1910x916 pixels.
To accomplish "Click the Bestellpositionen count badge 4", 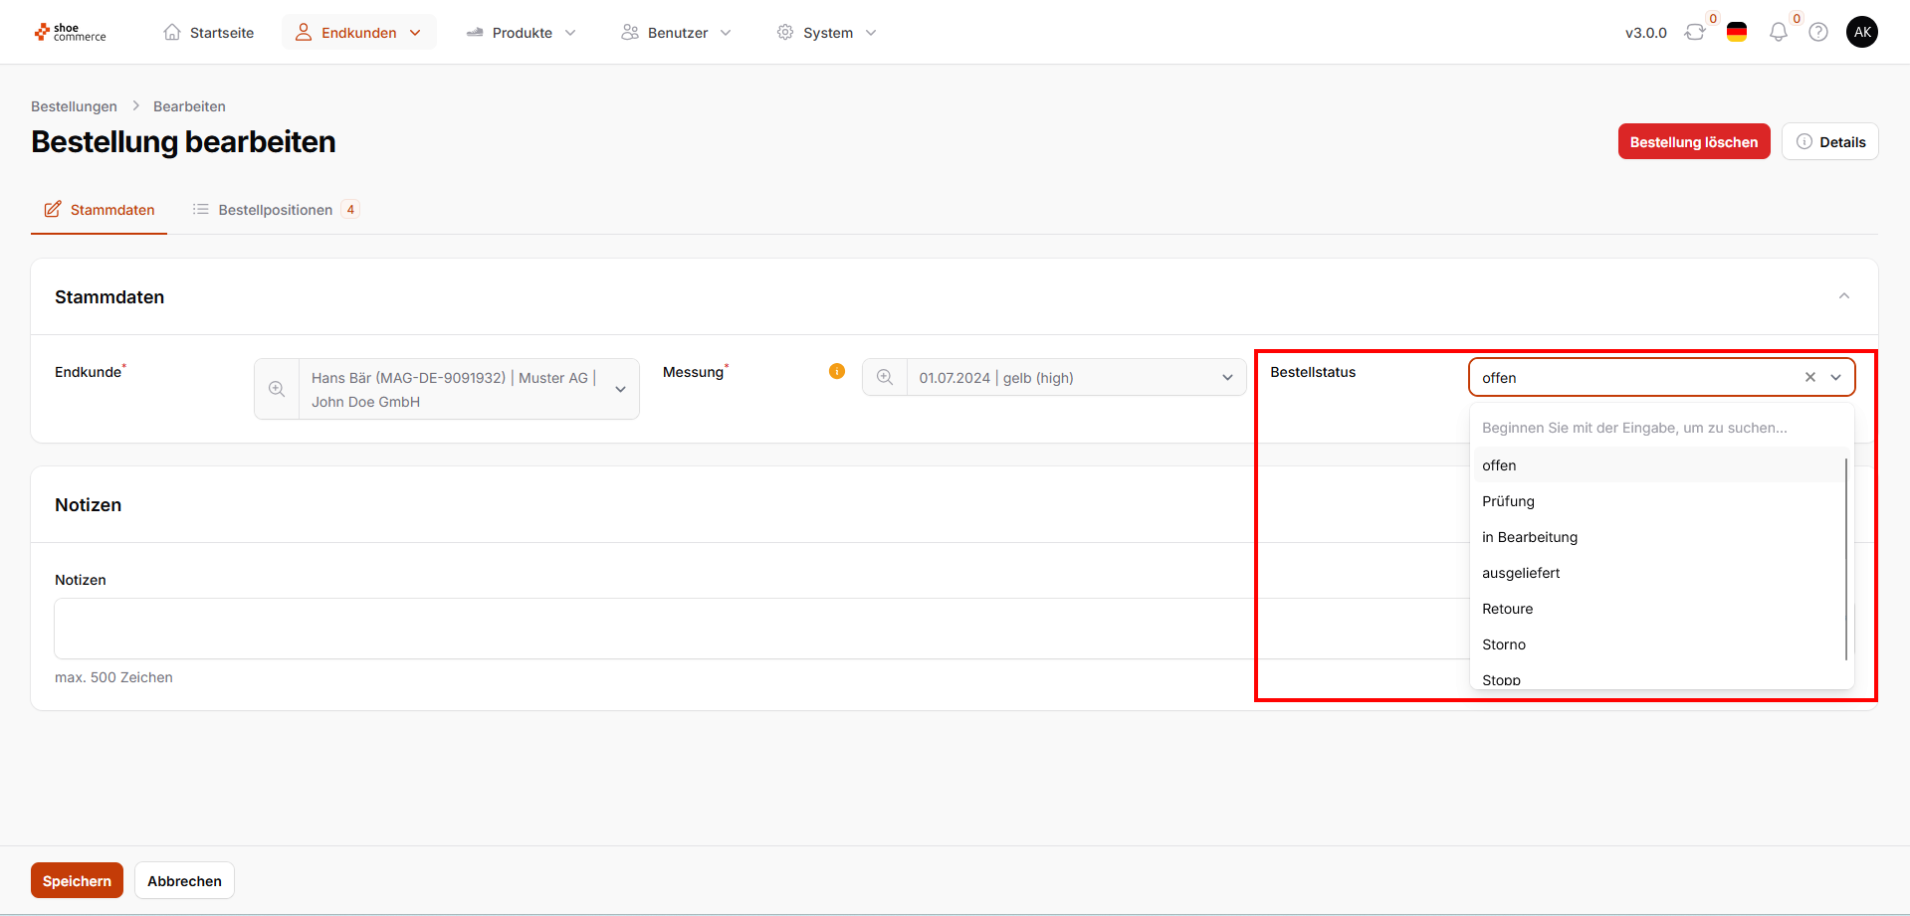I will (350, 209).
